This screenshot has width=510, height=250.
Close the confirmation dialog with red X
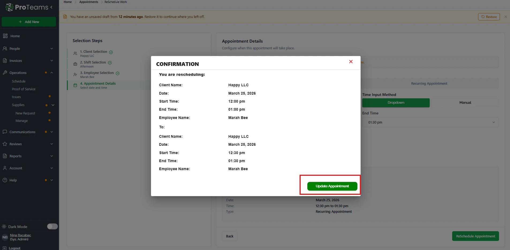351,62
